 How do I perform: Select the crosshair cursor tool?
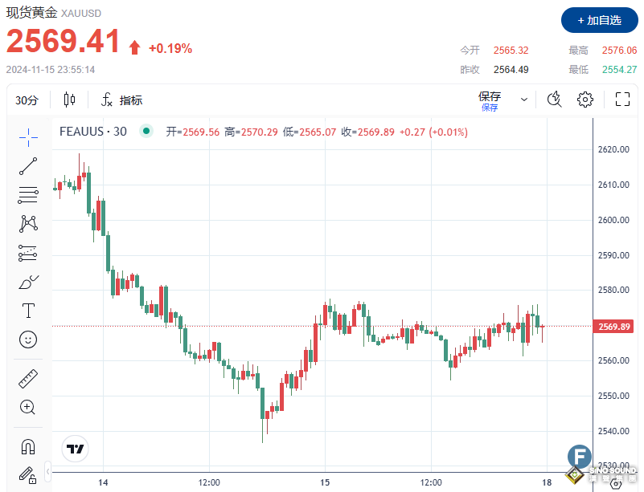[27, 137]
